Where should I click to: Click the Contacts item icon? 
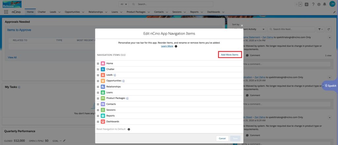click(103, 104)
